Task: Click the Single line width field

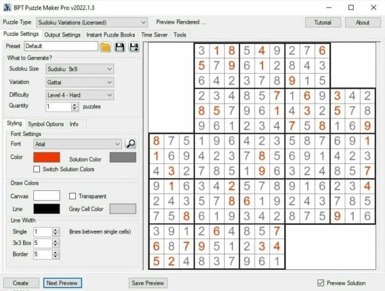Action: tap(43, 232)
